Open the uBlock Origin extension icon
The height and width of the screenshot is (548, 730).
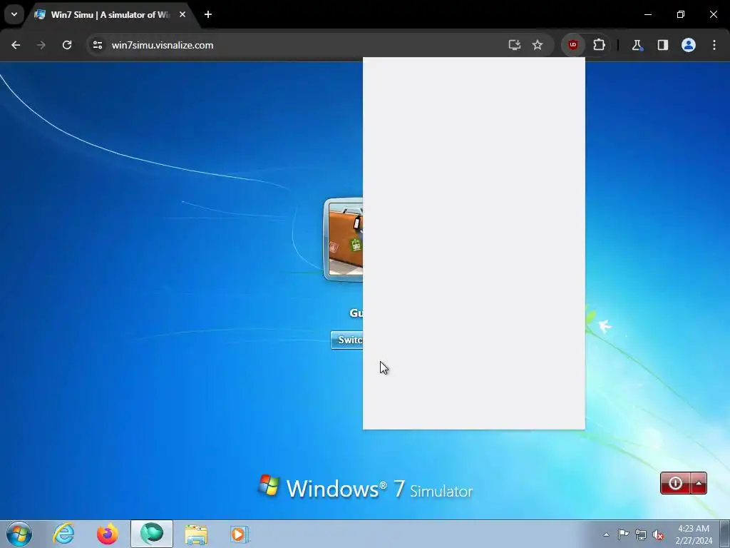point(572,45)
